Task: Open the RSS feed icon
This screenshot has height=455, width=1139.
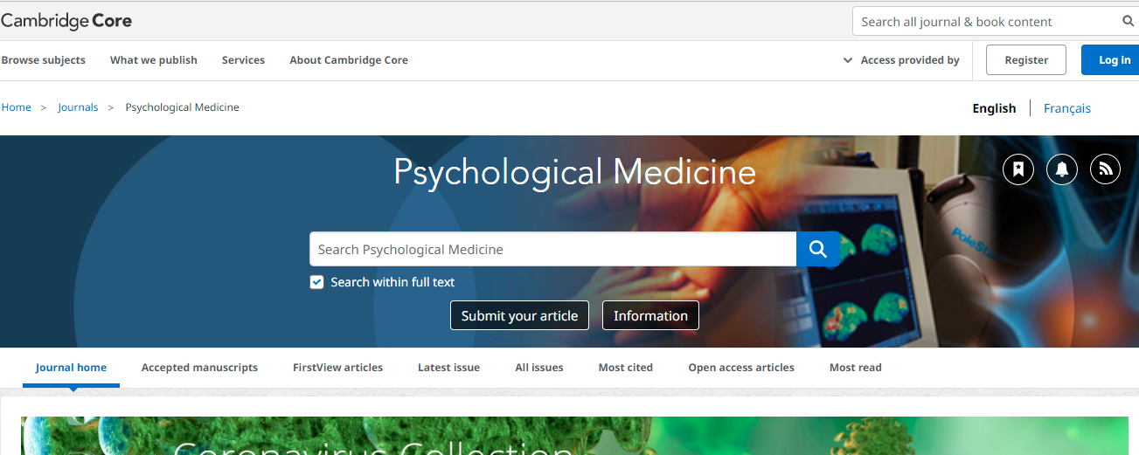Action: 1105,169
